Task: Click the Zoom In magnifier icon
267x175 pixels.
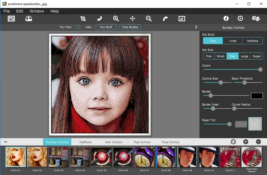Action: (x=116, y=18)
